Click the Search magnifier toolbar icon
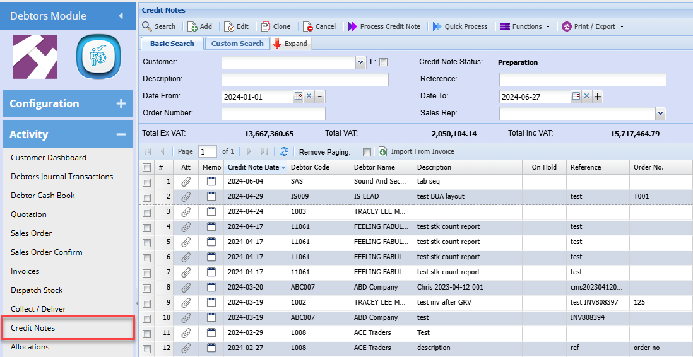693x357 pixels. click(147, 26)
